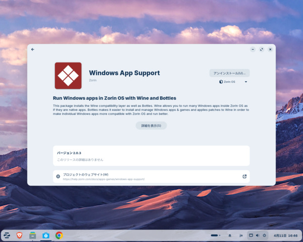This screenshot has height=242, width=303.
Task: Click the help.zorin.com URL text
Action: click(x=104, y=179)
